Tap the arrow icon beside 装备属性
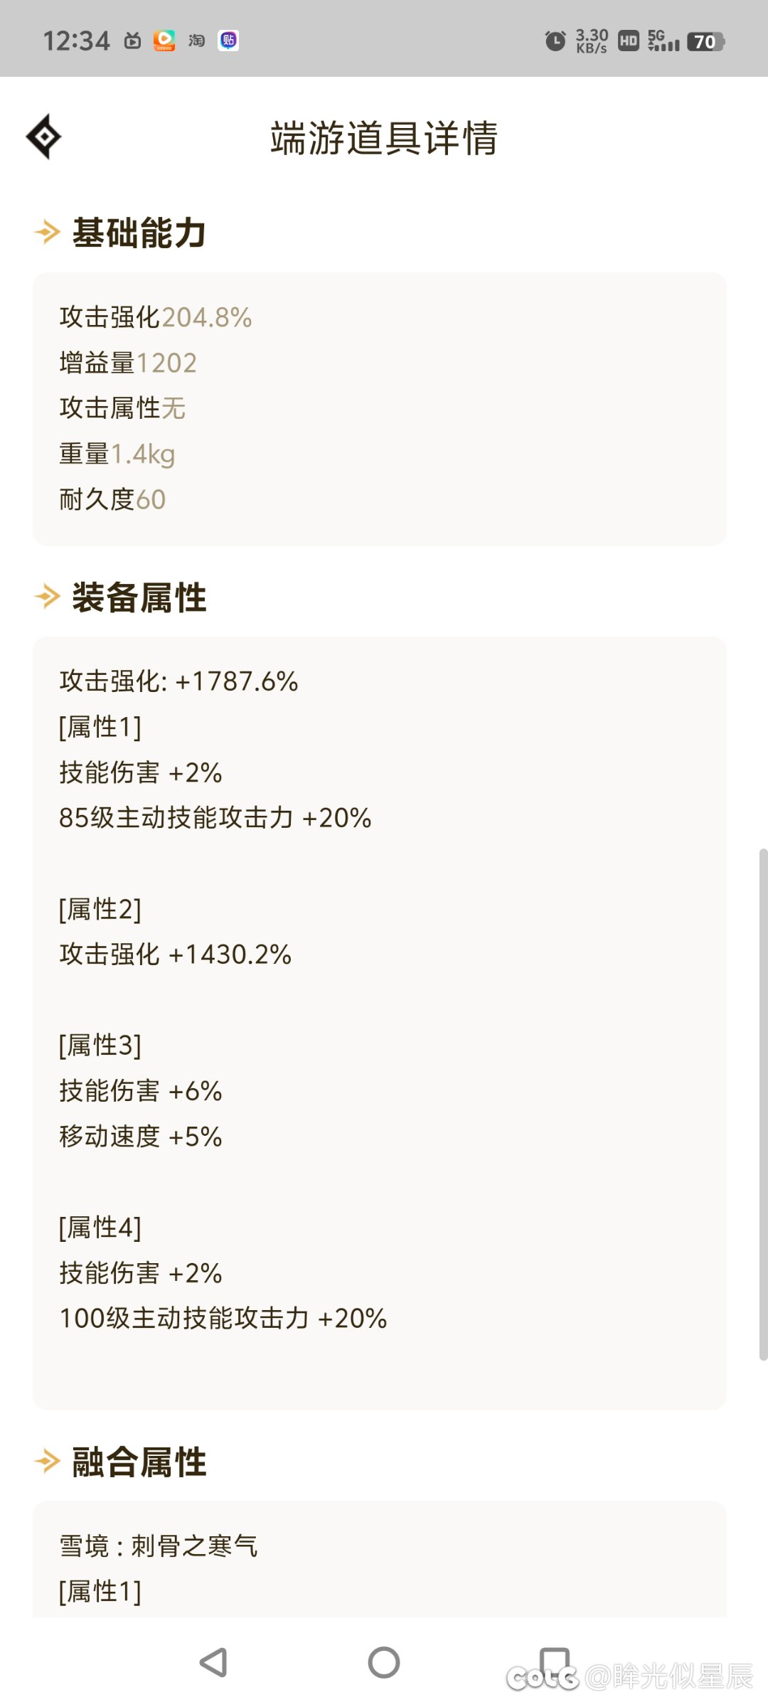This screenshot has width=768, height=1707. coord(48,596)
